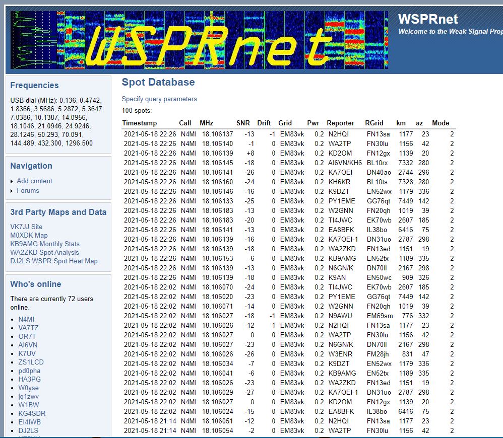Viewport: 503px width, 438px height.
Task: Open DJ2LS WSPR Spot Heat Map
Action: tap(54, 261)
